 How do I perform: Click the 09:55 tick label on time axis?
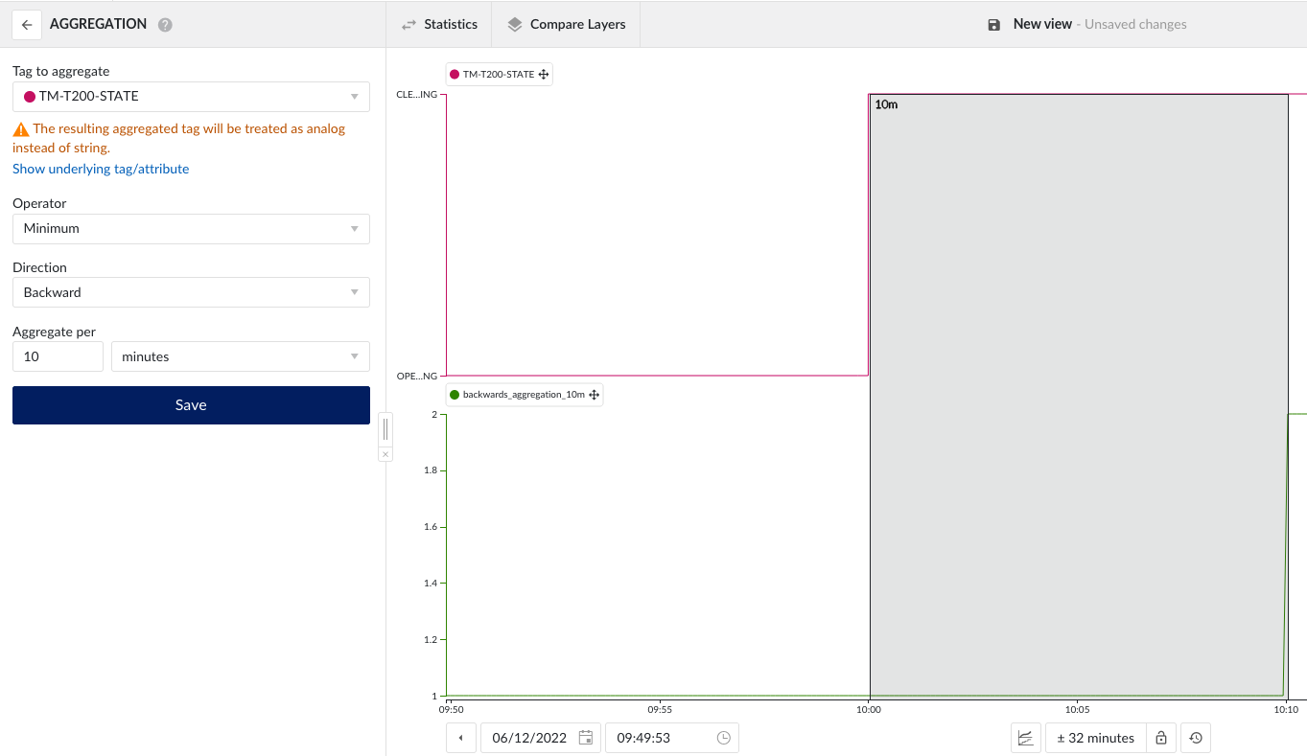click(659, 710)
